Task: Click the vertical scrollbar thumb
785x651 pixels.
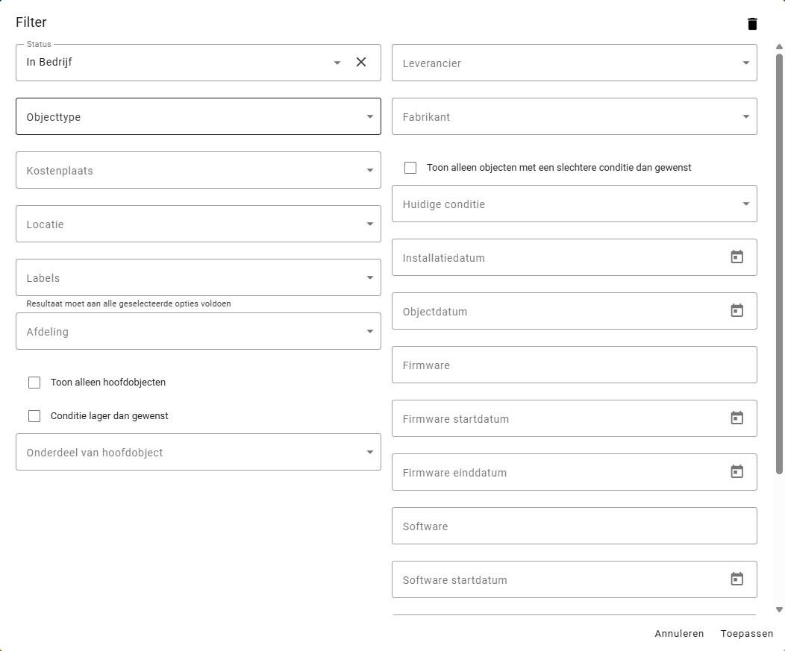Action: (x=779, y=261)
